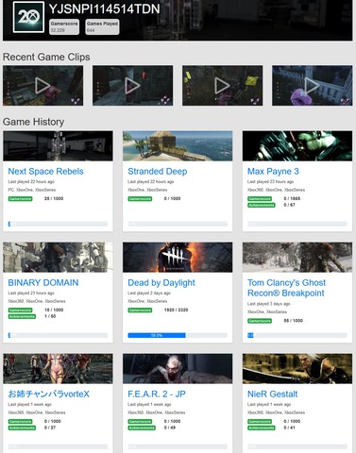This screenshot has height=453, width=356.
Task: Click the Dead by Daylight banner image
Action: 178,258
